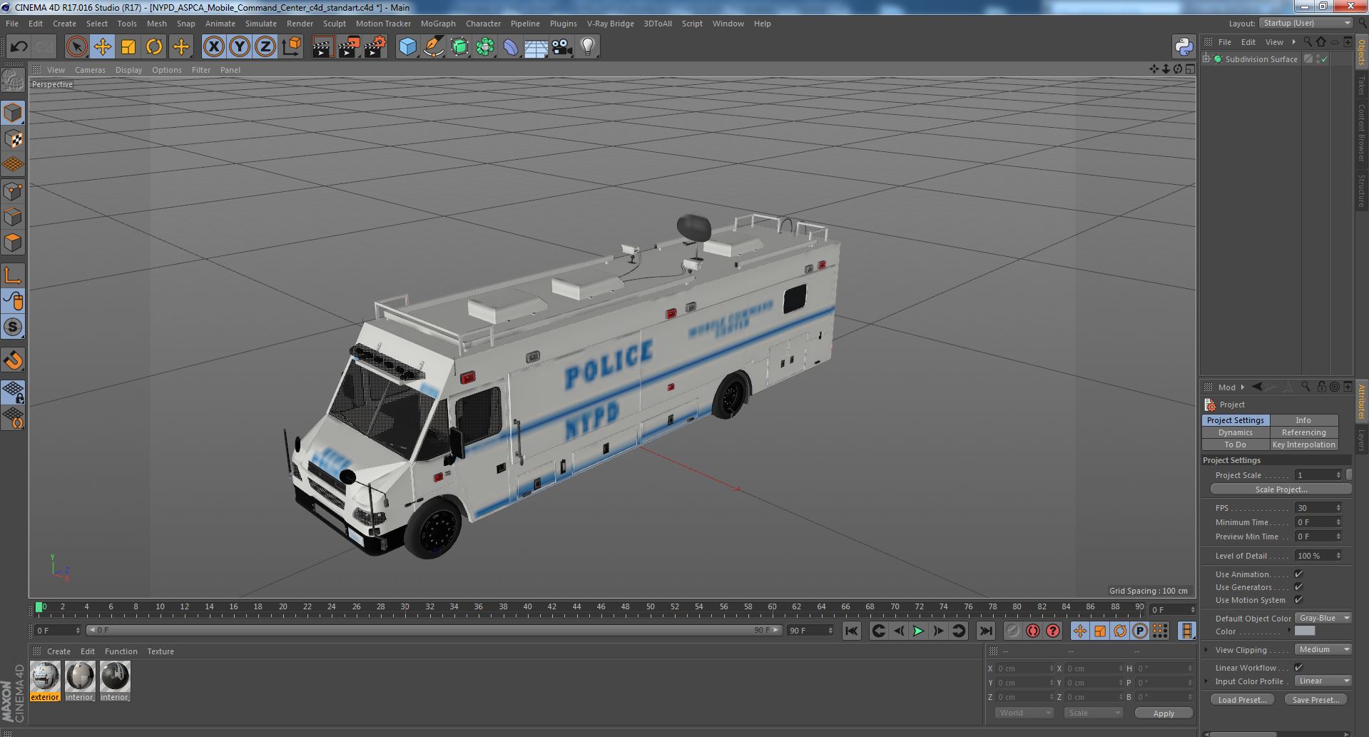
Task: Switch to the Key Interpolation tab
Action: pos(1303,444)
